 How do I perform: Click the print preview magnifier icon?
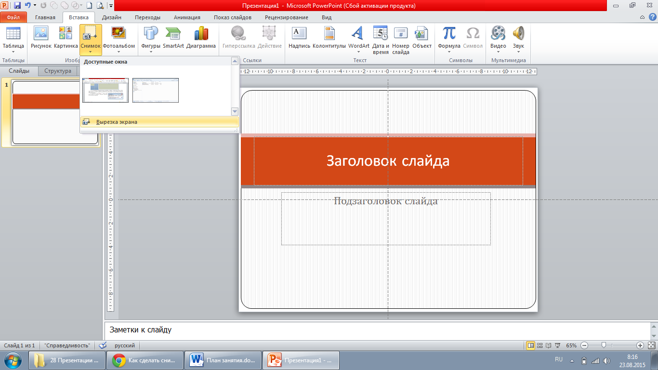click(x=100, y=6)
